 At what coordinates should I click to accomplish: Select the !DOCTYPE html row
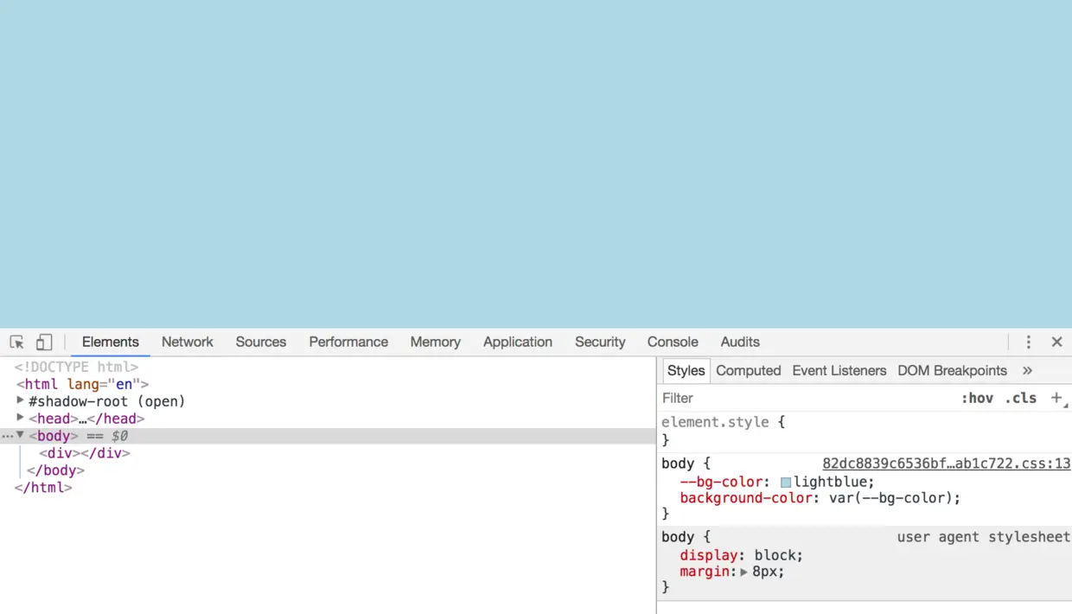click(x=76, y=367)
